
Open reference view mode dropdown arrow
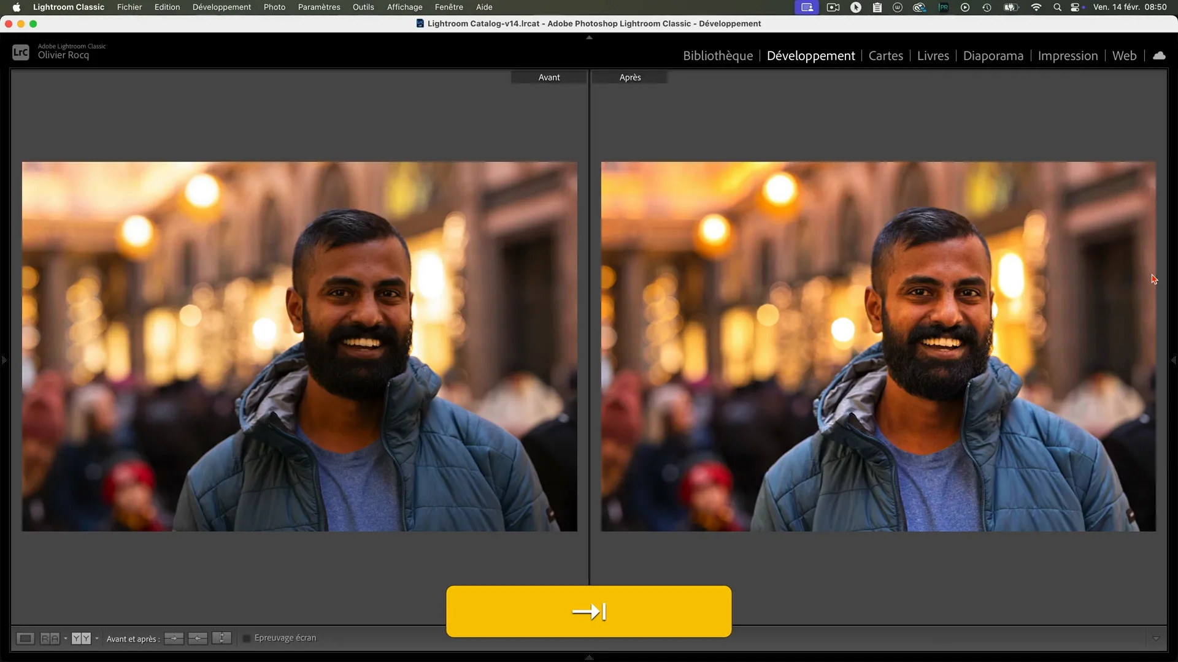pyautogui.click(x=66, y=639)
